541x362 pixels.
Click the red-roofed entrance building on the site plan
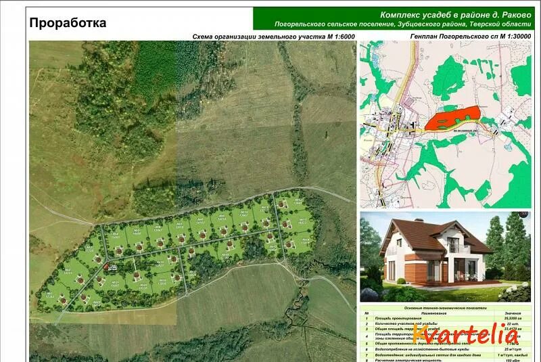point(106,266)
